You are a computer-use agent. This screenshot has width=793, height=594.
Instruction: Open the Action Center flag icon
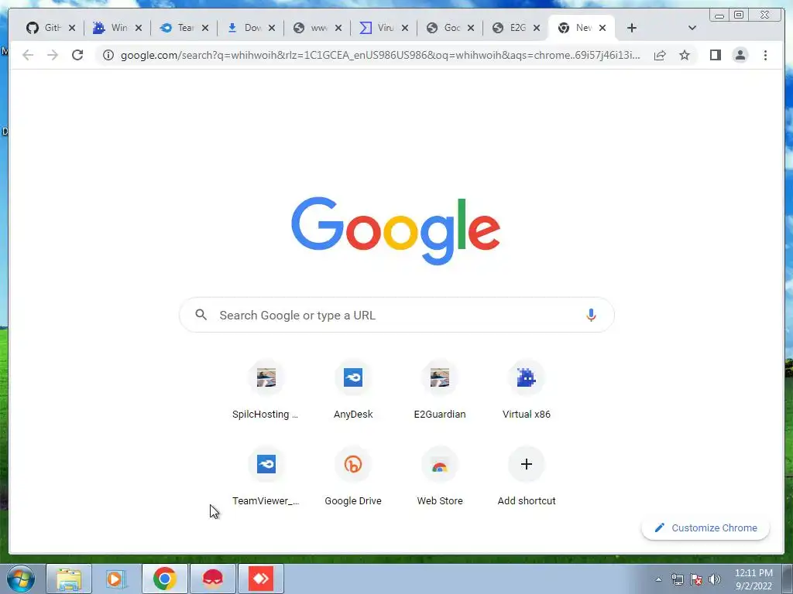pyautogui.click(x=696, y=579)
